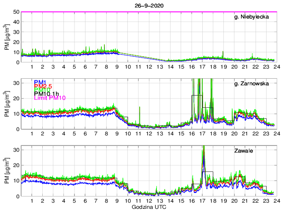The width and height of the screenshot is (282, 211).
Task: Click the middle plot's PM y-axis label
Action: (x=7, y=104)
